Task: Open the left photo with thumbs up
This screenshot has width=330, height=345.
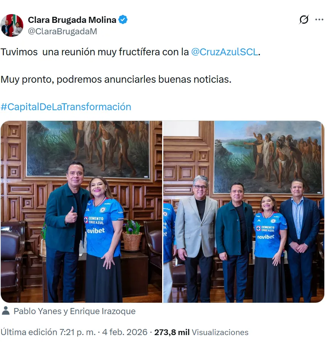Action: pyautogui.click(x=81, y=212)
